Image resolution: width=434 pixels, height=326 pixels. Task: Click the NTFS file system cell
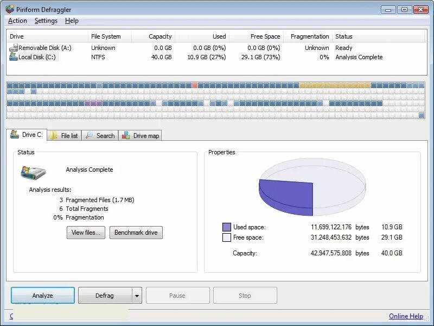pyautogui.click(x=98, y=57)
